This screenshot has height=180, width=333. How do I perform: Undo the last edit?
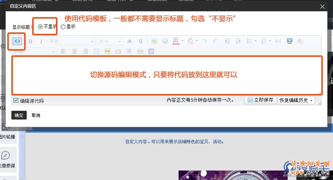(205, 41)
